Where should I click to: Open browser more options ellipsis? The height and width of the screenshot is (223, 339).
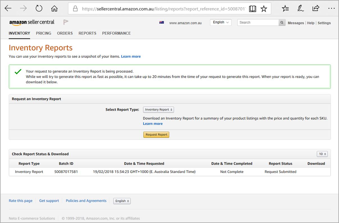(331, 8)
